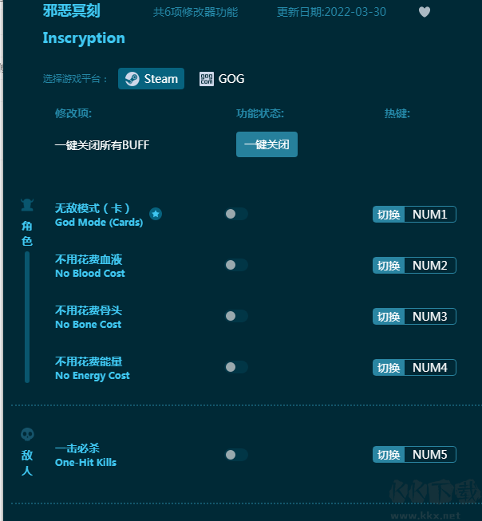Click the star badge beside God Mode

tap(156, 214)
